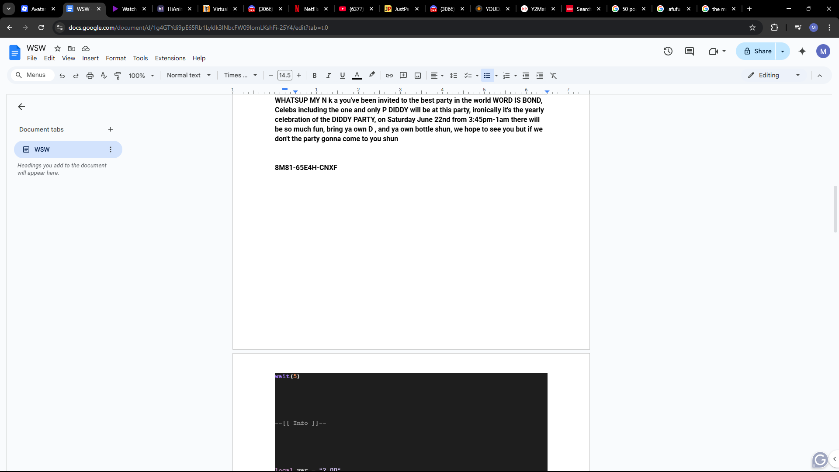The image size is (839, 472).
Task: Toggle Bold formatting
Action: pos(314,76)
